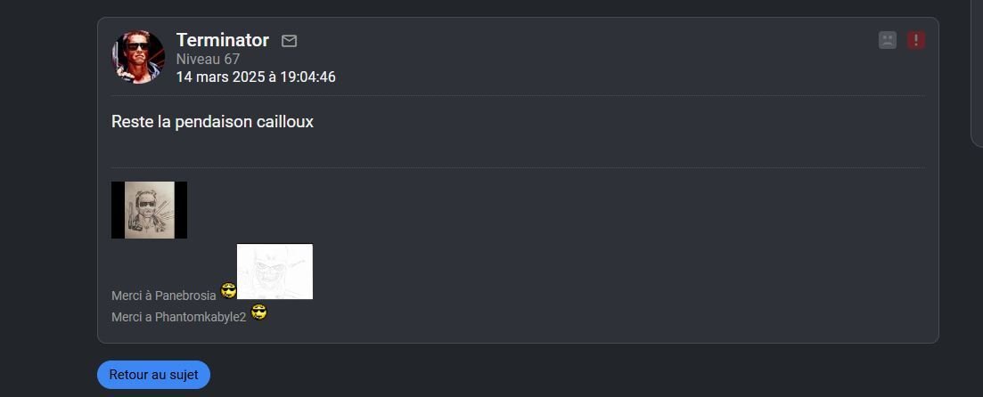Report the post with red exclamation icon

(916, 41)
